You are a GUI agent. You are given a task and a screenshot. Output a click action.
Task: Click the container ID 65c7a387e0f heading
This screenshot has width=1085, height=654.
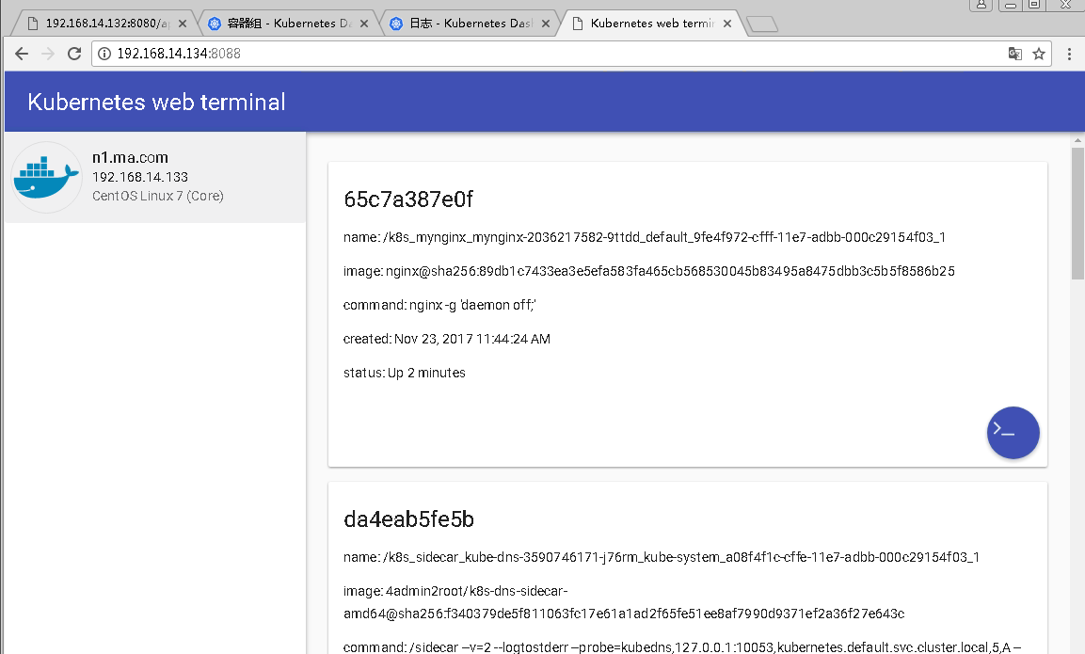(408, 199)
